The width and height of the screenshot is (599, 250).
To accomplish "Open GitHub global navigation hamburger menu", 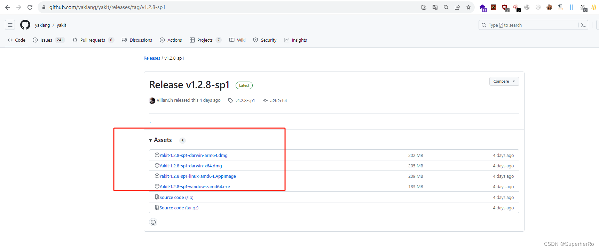I will click(x=10, y=25).
